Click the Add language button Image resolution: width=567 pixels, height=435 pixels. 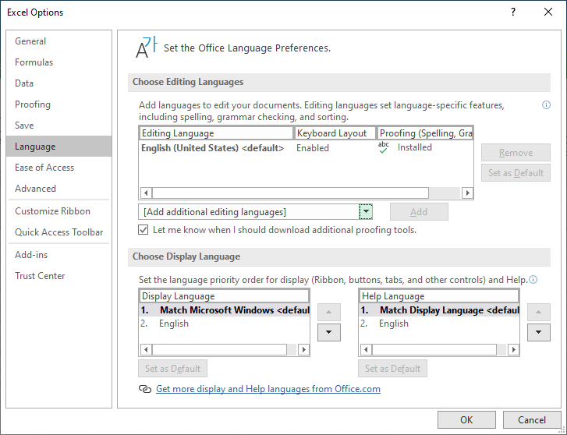tap(419, 212)
